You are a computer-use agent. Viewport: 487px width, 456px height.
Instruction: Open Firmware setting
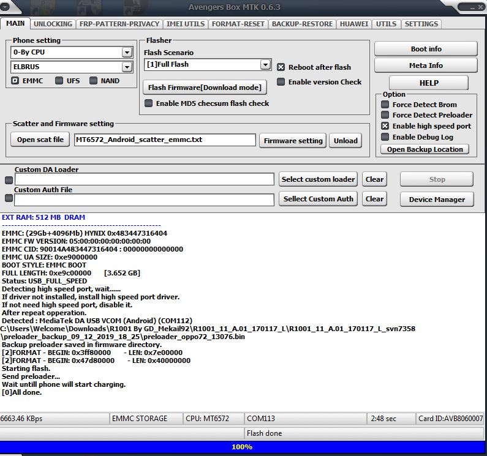point(293,141)
